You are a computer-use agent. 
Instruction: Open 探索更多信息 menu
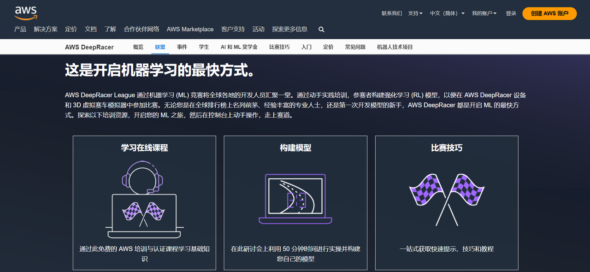[x=289, y=29]
